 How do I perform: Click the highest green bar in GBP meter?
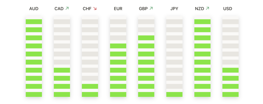(146, 38)
